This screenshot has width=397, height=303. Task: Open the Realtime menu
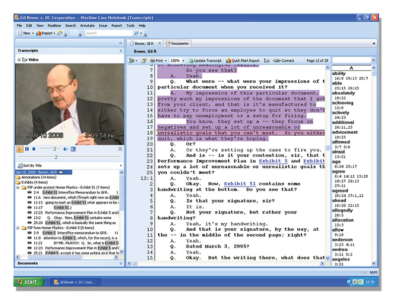(54, 26)
